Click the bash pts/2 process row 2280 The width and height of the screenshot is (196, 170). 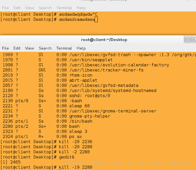coord(41,126)
